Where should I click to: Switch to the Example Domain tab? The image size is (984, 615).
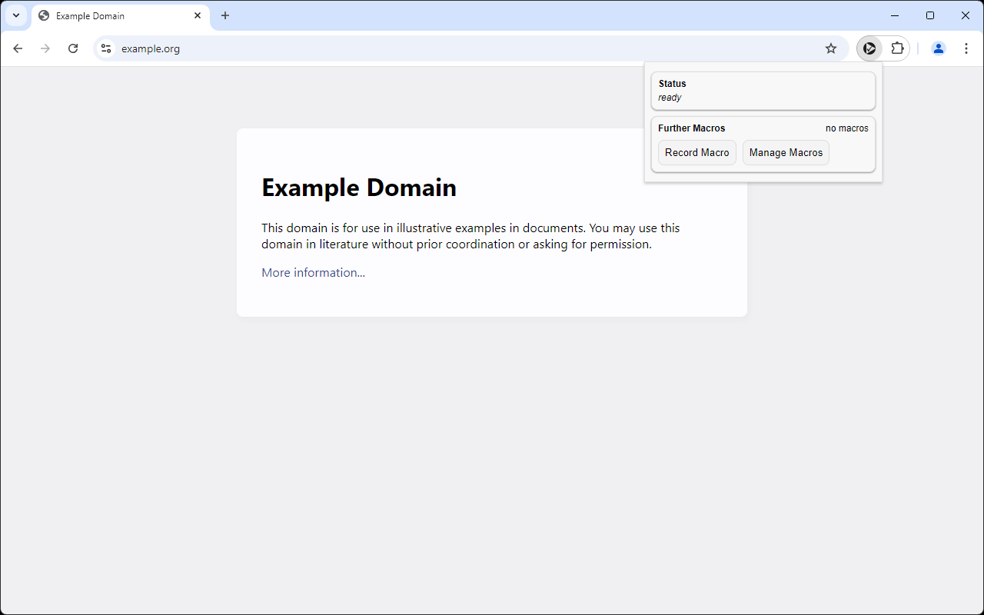tap(115, 15)
